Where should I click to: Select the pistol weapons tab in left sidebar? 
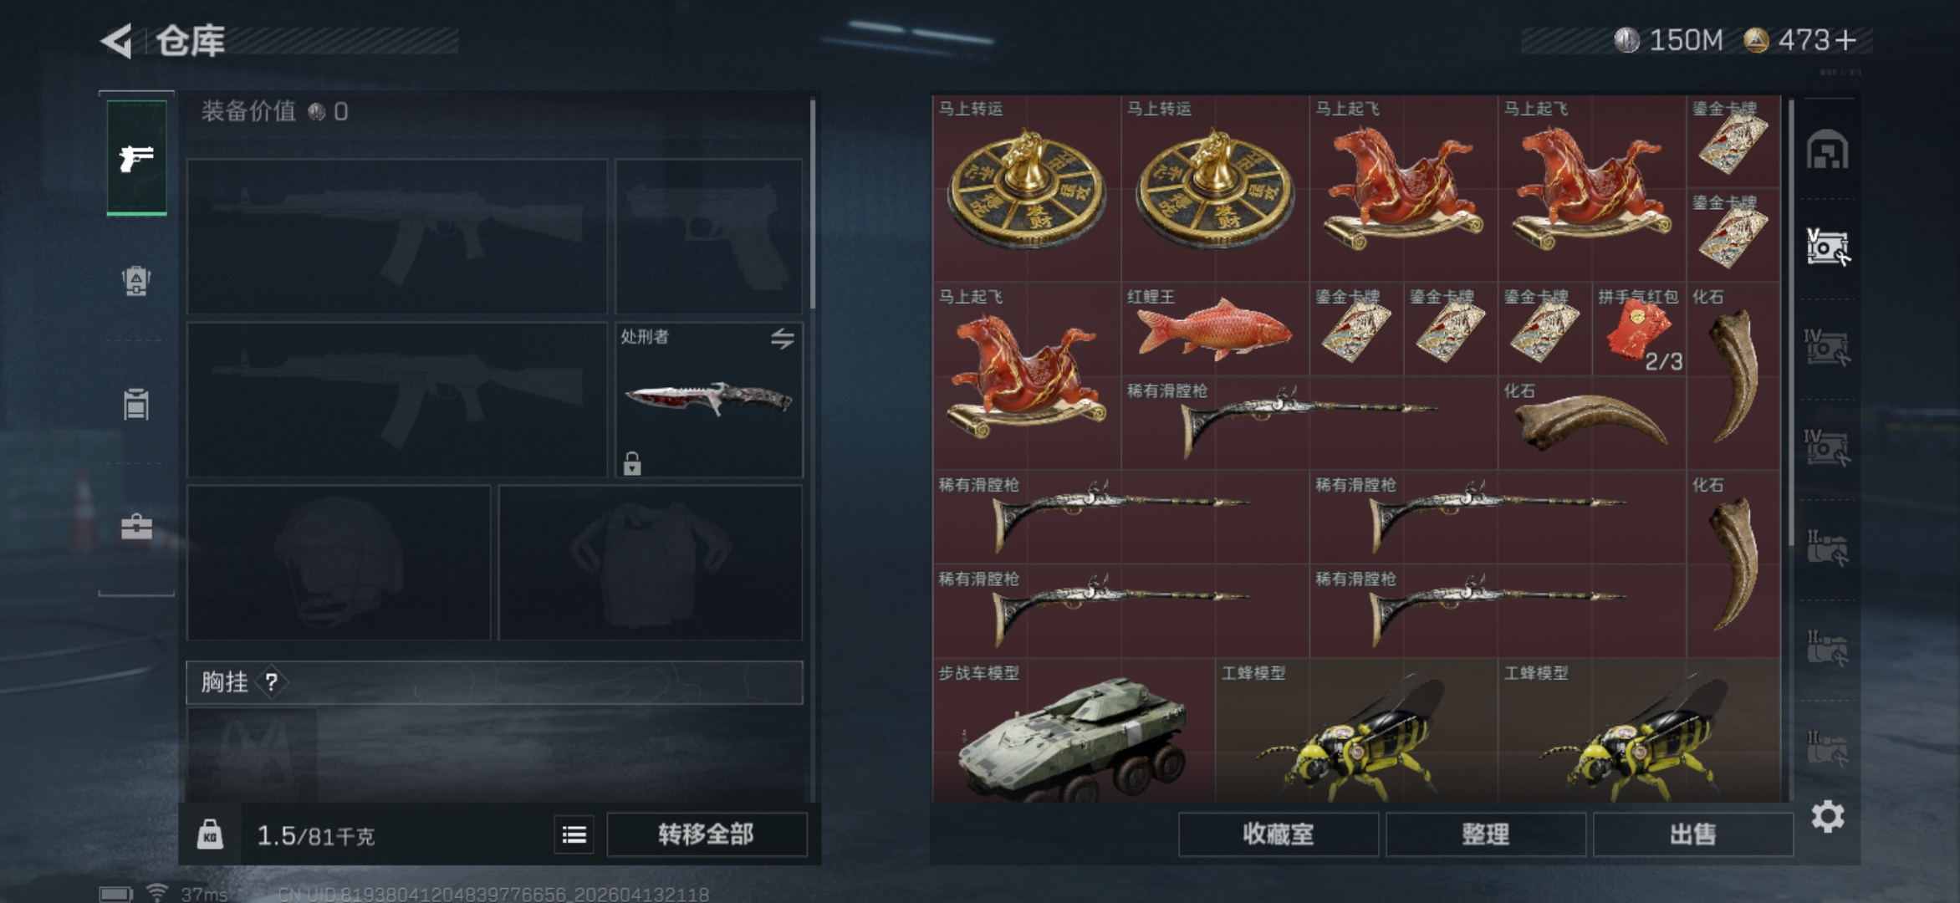136,157
